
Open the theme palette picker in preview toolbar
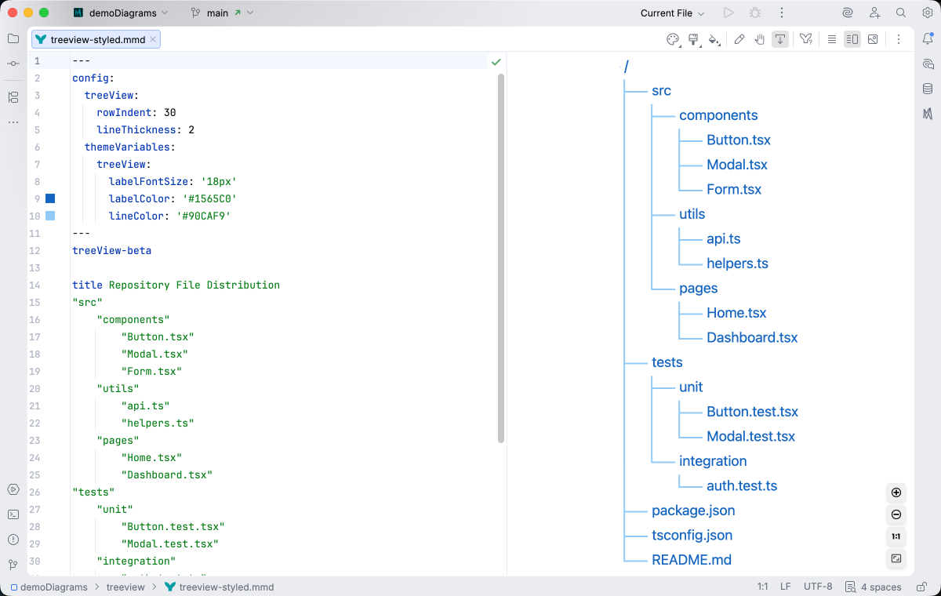[x=673, y=39]
